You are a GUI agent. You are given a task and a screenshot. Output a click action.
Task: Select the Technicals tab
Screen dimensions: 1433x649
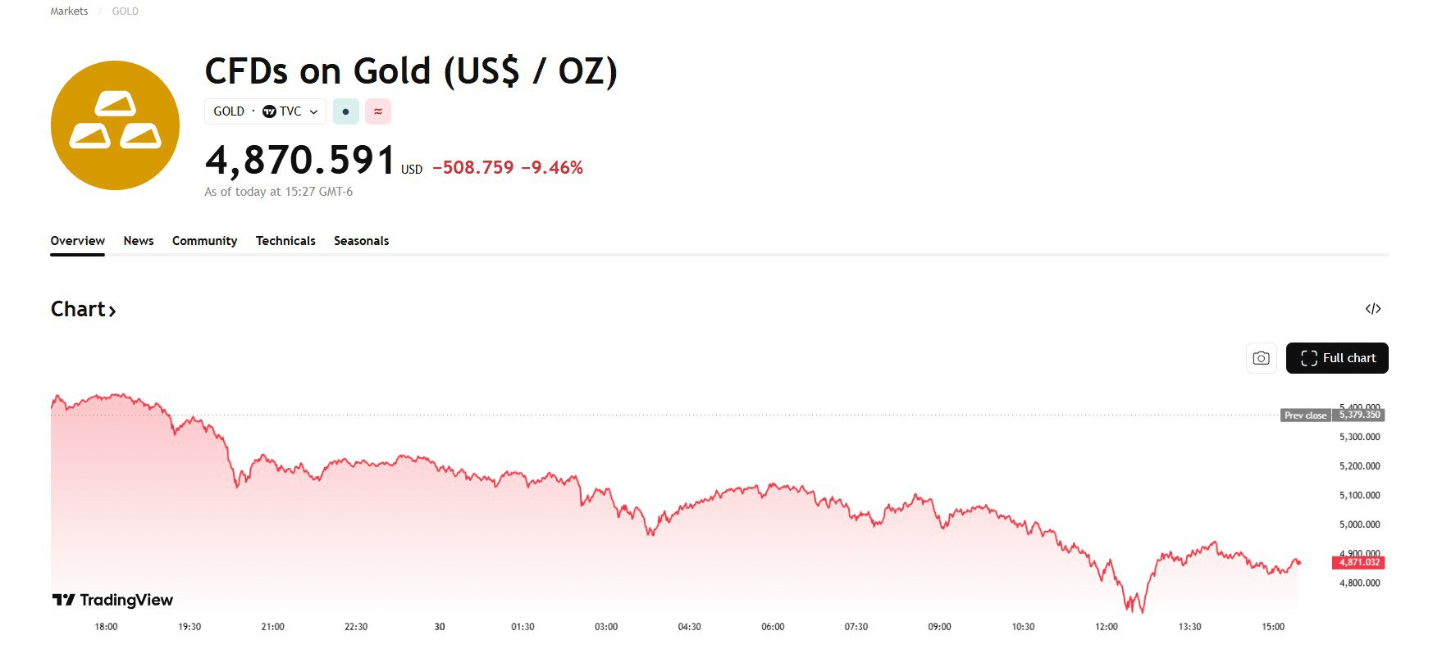pyautogui.click(x=285, y=241)
